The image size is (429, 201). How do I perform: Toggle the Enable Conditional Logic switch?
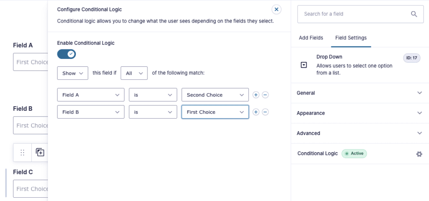click(66, 54)
